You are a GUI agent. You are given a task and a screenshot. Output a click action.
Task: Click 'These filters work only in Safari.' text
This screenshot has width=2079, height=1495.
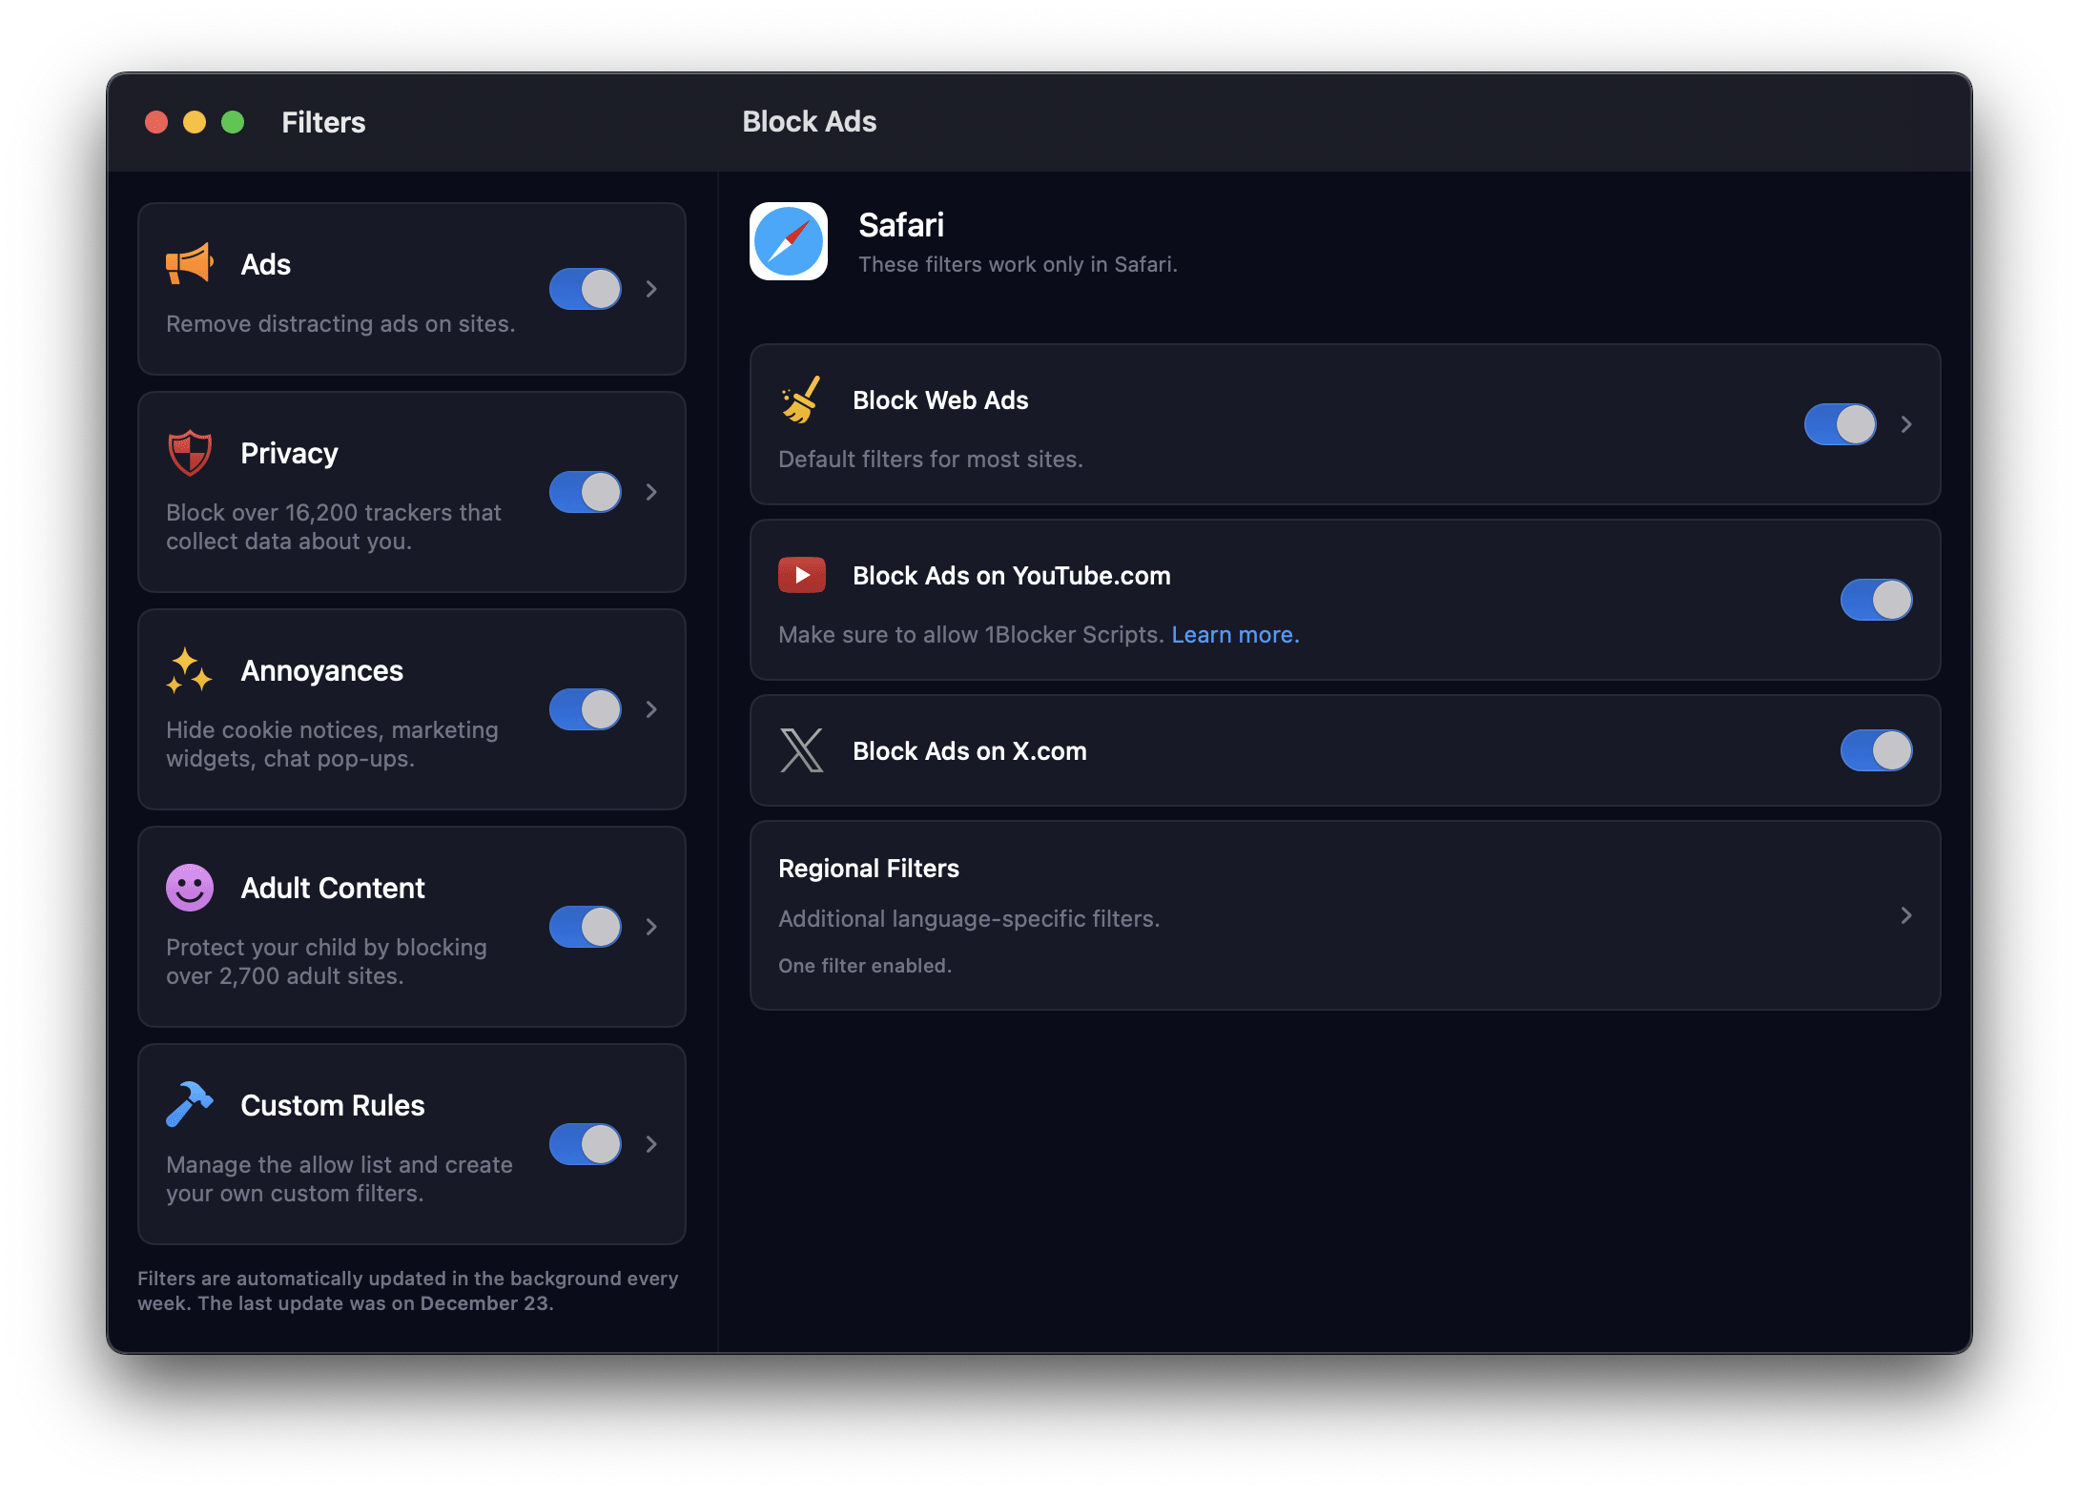coord(1018,264)
